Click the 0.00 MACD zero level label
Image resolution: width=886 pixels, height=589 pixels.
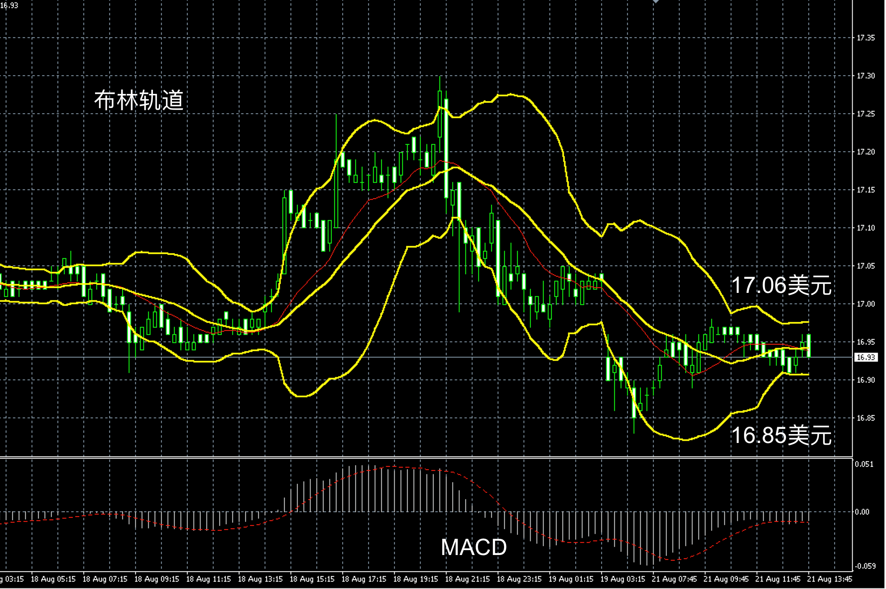tap(863, 512)
